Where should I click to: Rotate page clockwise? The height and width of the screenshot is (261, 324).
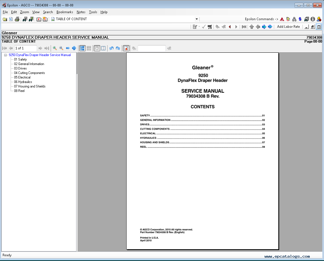point(118,48)
